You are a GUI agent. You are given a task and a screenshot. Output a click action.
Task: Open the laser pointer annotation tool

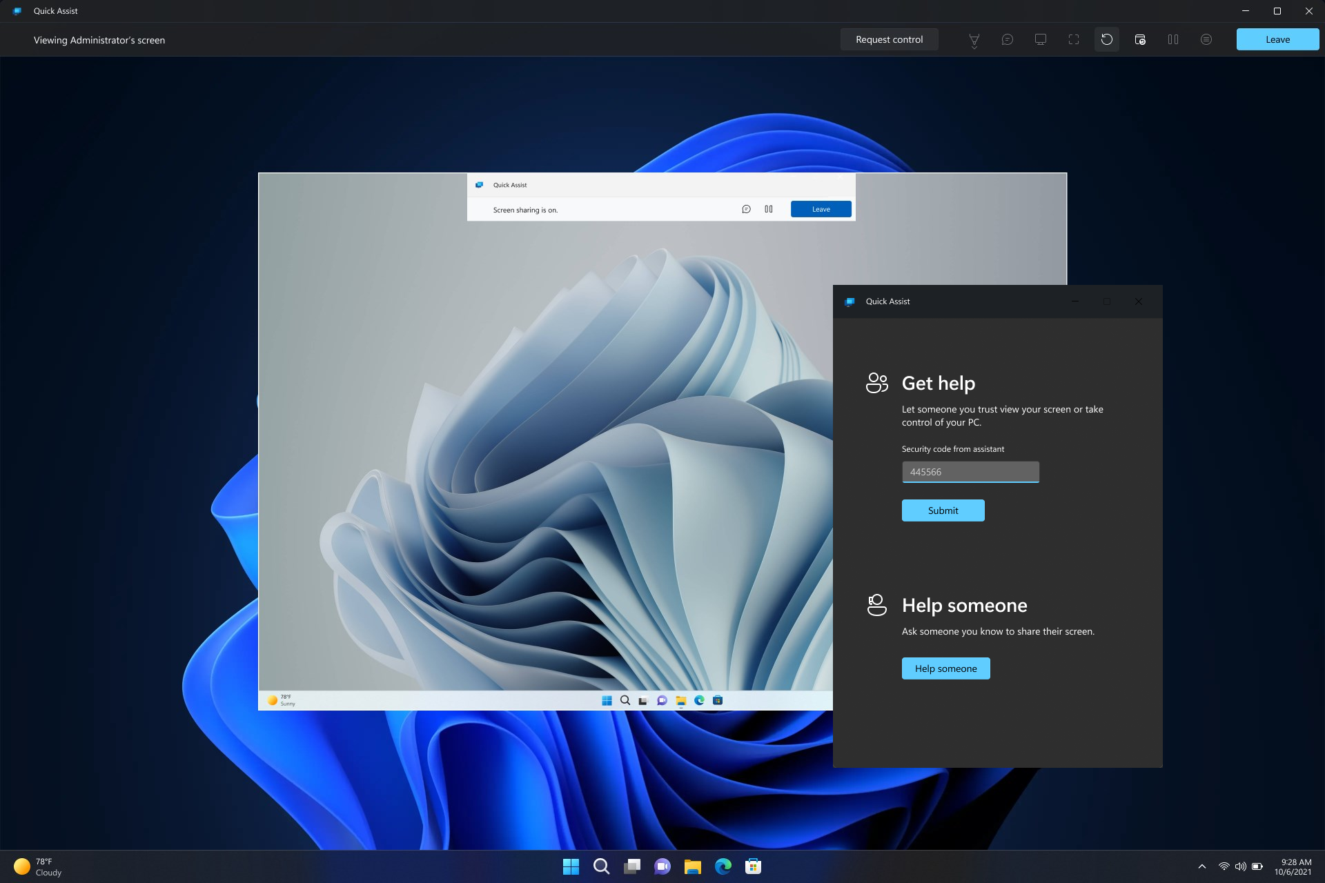pos(974,40)
